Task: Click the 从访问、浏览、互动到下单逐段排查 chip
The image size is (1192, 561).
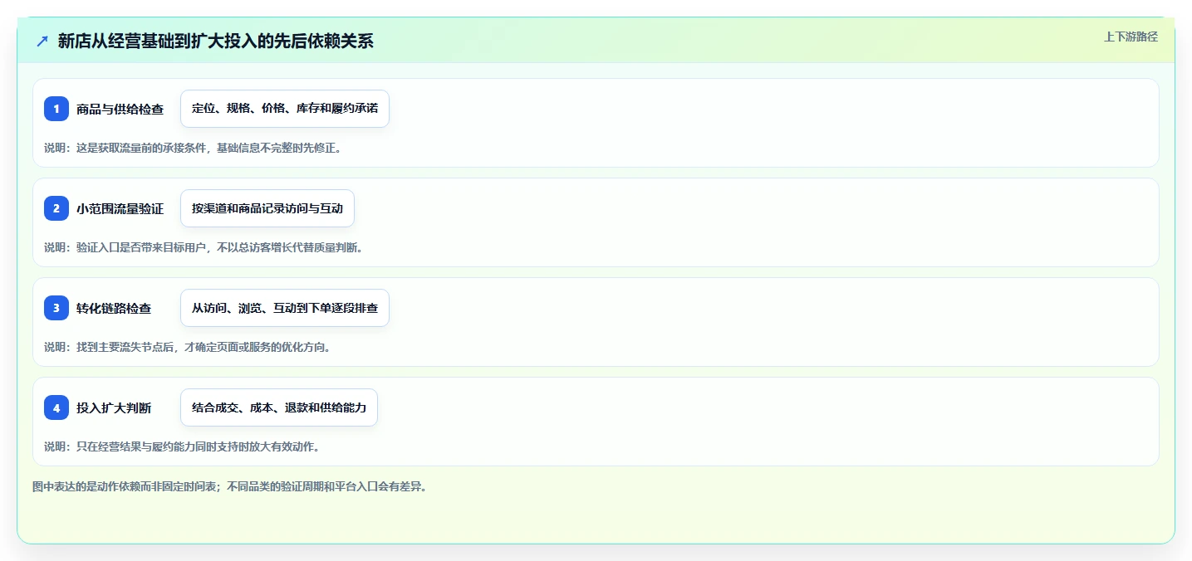Action: (285, 308)
